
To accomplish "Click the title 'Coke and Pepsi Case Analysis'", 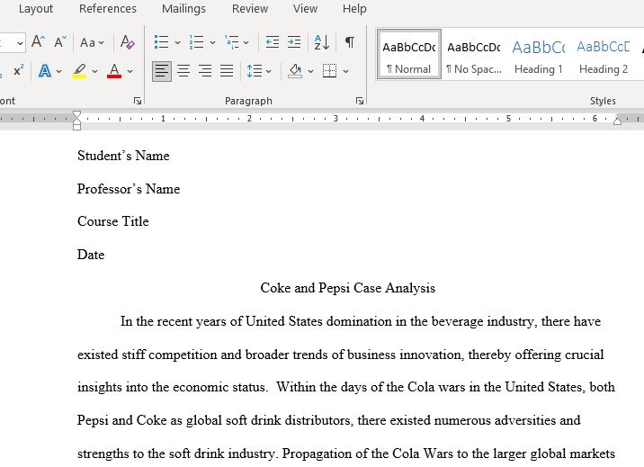I will point(348,288).
